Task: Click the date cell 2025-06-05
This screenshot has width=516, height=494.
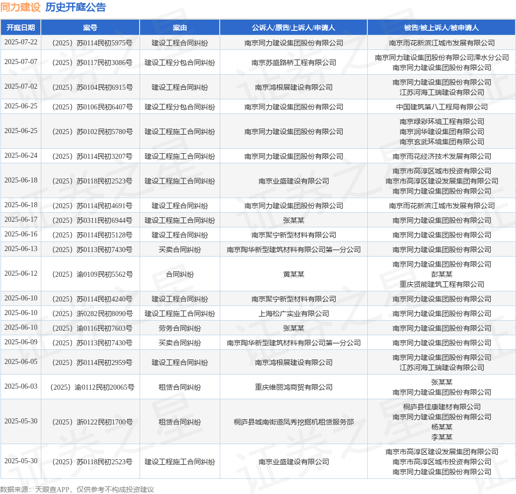Action: tap(21, 362)
